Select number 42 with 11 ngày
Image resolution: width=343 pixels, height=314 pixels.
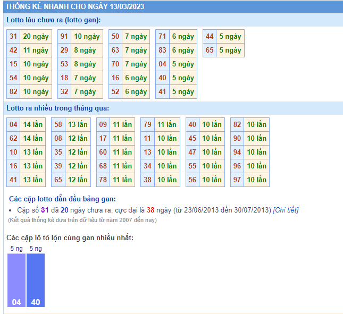pos(14,50)
